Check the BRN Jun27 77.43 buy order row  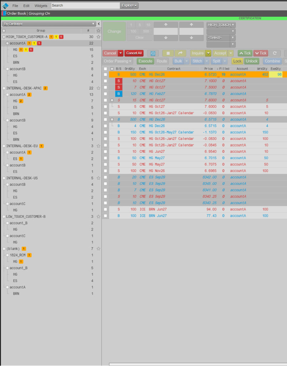[x=105, y=216]
